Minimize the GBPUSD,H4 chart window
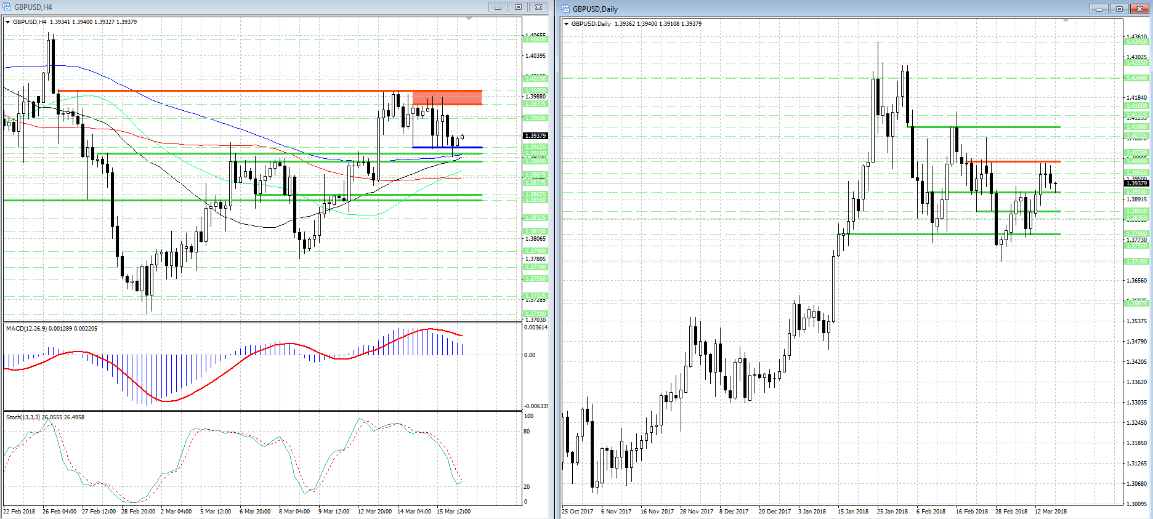Screen dimensions: 1153x519 tap(498, 7)
